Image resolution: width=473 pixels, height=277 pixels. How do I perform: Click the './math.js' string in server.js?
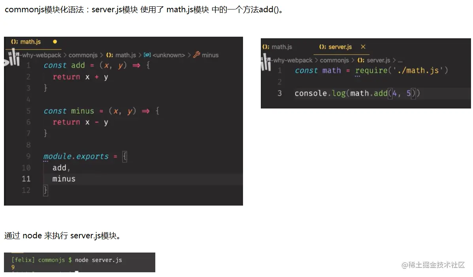418,71
